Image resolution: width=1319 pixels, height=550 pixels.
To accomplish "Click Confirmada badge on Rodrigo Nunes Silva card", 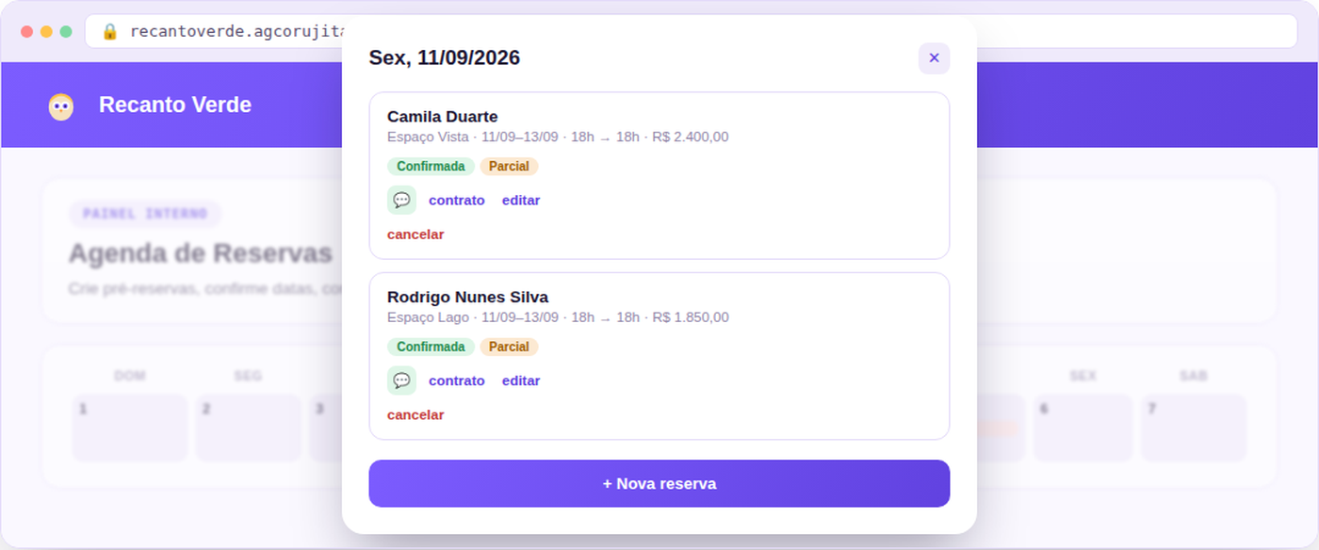I will click(431, 348).
